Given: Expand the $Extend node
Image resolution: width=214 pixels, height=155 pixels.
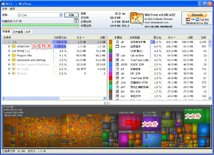Looking at the screenshot, I should tap(9, 73).
